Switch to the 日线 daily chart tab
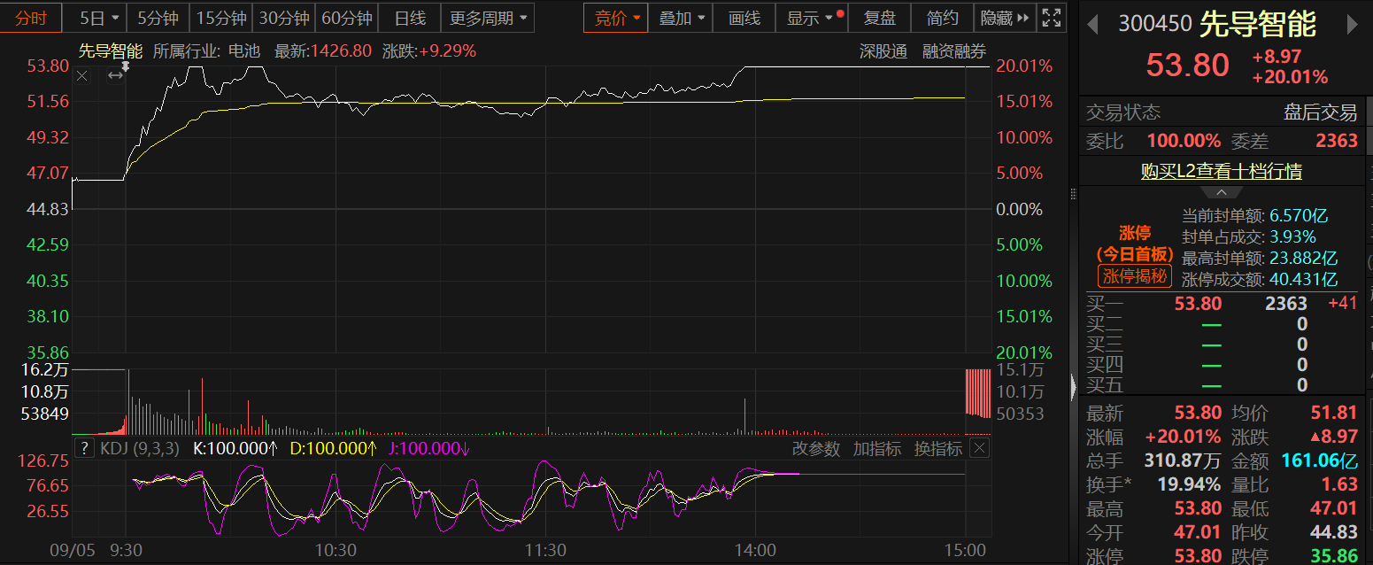Image resolution: width=1373 pixels, height=565 pixels. 410,18
